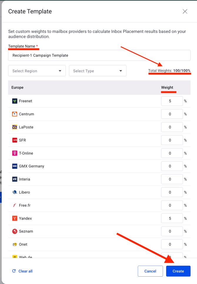The image size is (197, 284).
Task: Click the GMX Germany logo icon
Action: pyautogui.click(x=14, y=166)
